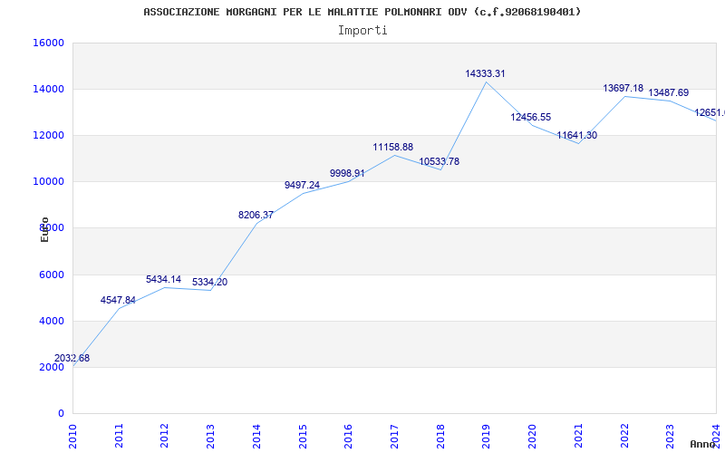Click the y-axis value 4000
This screenshot has height=453, width=725.
(51, 322)
